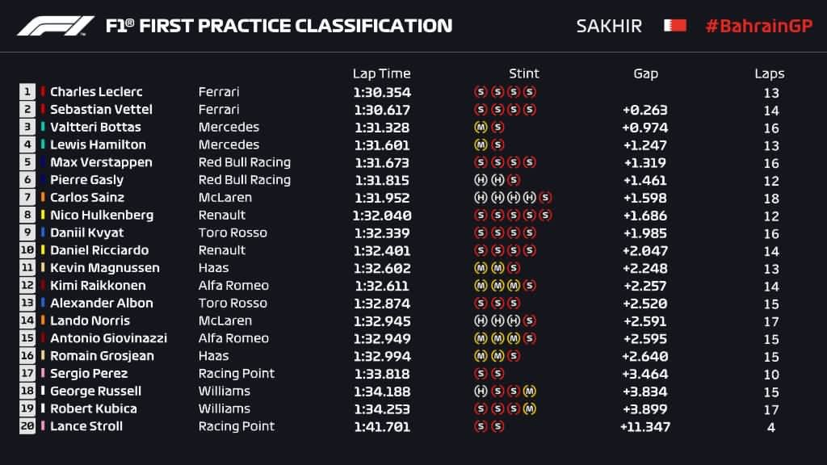Click the Bahrain flag icon beside SAKHIR
Viewport: 827px width, 465px height.
(x=675, y=25)
